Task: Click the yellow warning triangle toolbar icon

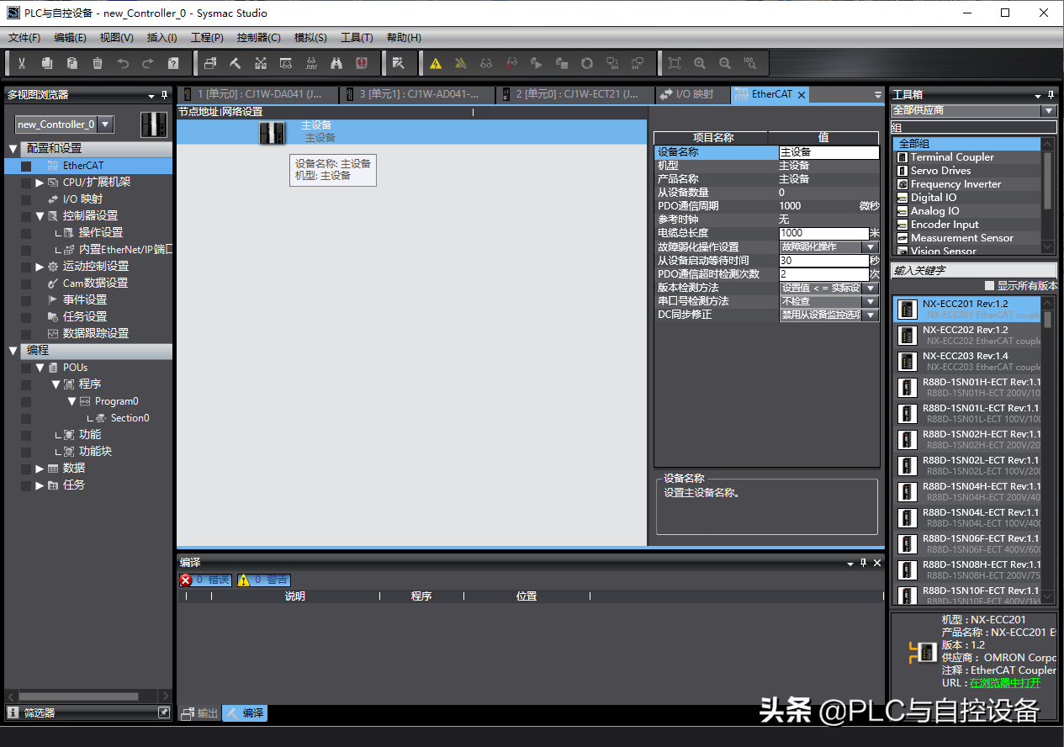Action: click(436, 63)
